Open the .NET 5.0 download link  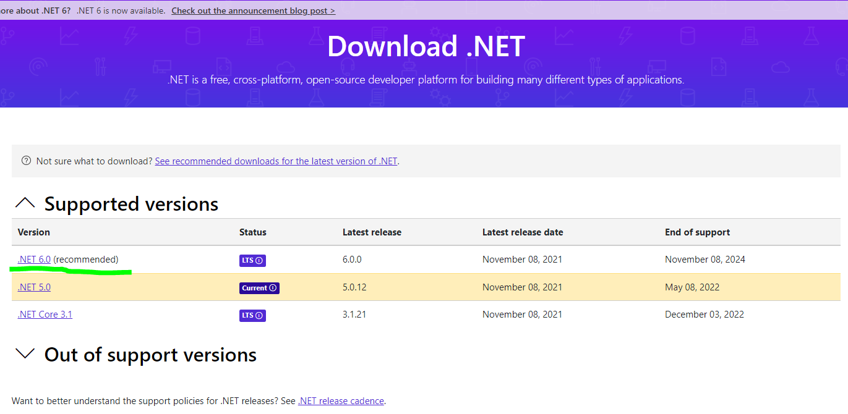(x=34, y=287)
